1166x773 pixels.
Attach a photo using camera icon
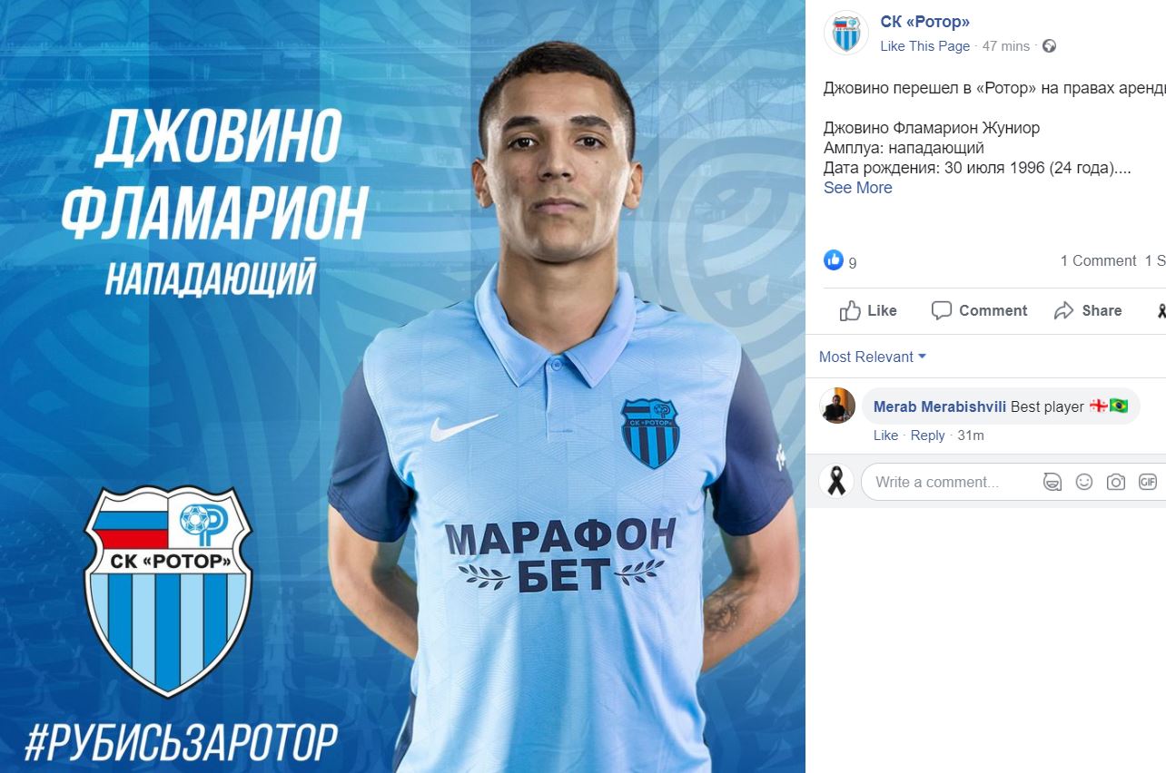tap(1116, 482)
